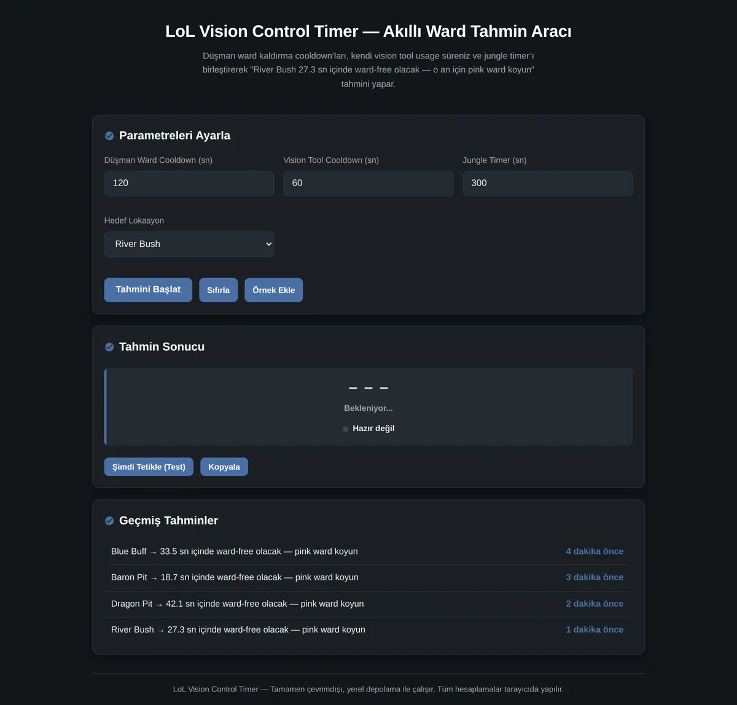Image resolution: width=737 pixels, height=705 pixels.
Task: Add a sample with Örnek Ekle
Action: pyautogui.click(x=274, y=290)
